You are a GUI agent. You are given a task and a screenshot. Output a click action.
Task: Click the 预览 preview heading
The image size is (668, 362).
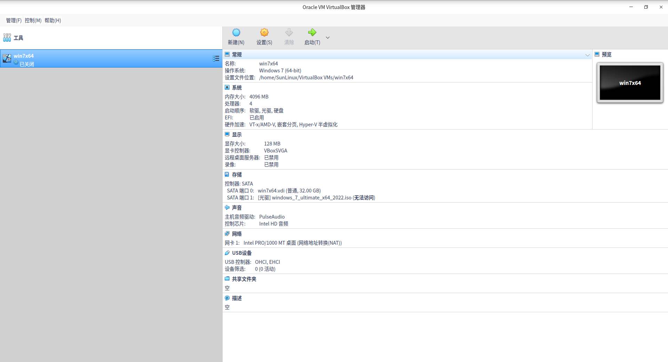point(607,55)
